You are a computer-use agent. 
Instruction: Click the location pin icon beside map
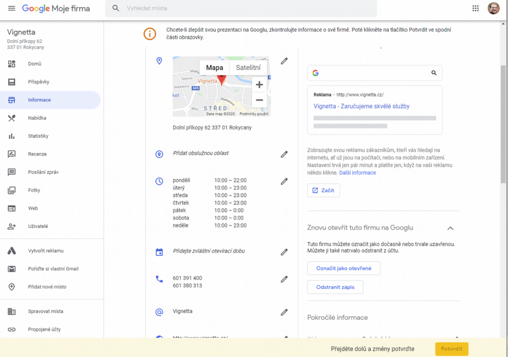click(x=159, y=61)
